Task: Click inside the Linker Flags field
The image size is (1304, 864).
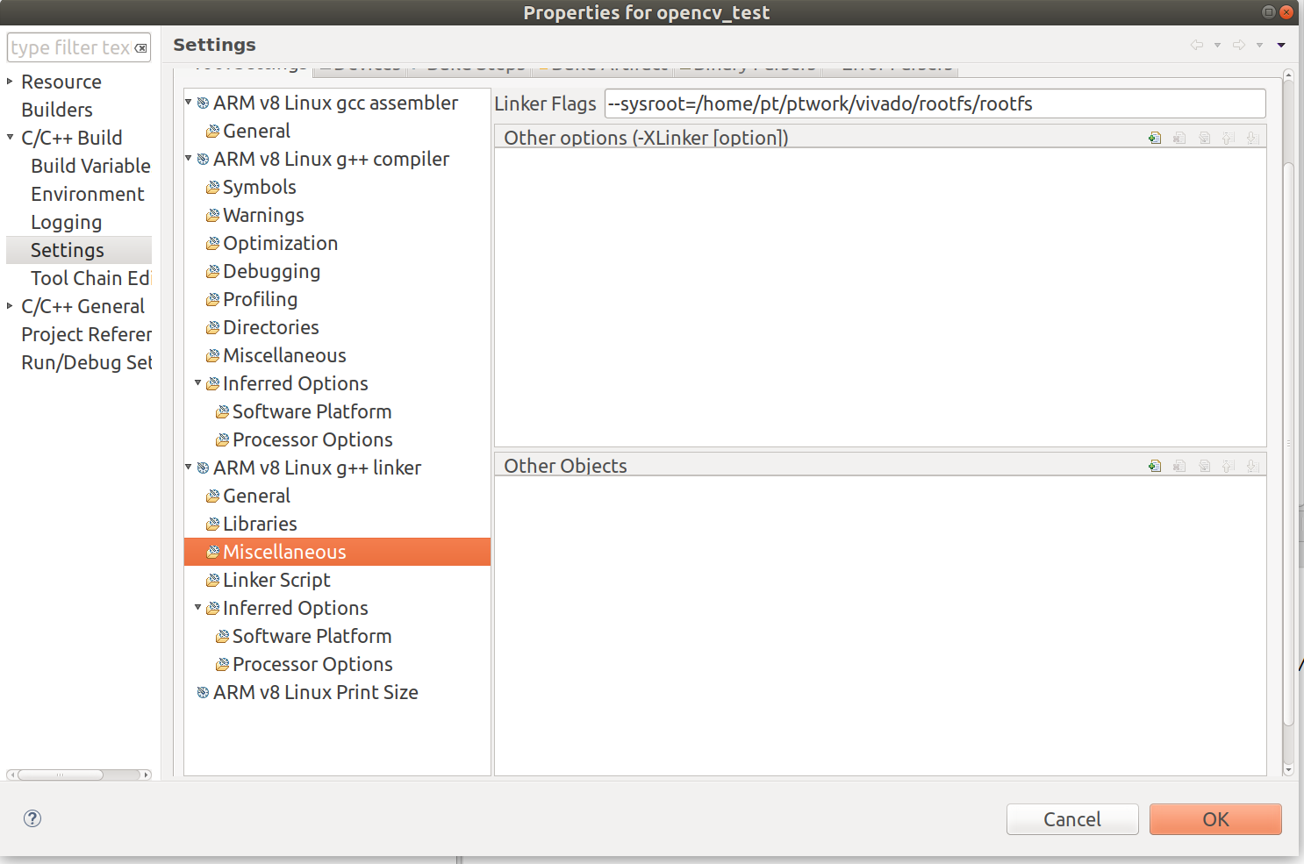Action: 878,104
